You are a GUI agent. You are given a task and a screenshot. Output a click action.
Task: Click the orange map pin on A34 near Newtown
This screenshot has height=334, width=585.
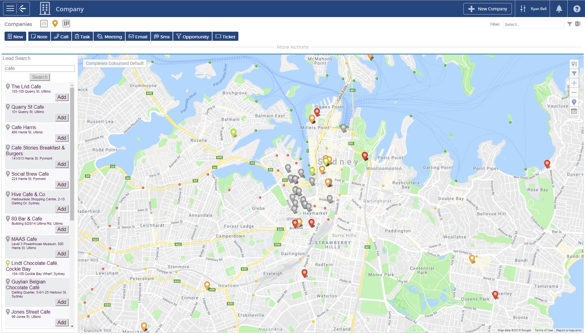coord(207,286)
